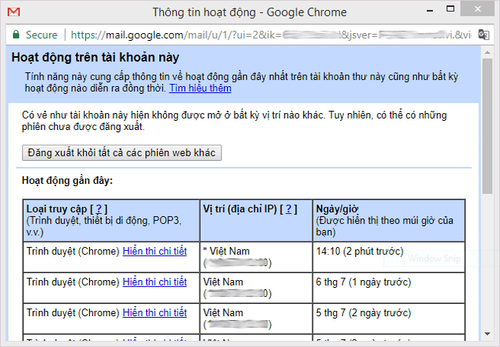Viewport: 500px width, 347px height.
Task: Select the '6 thg 7 (1 ngày trước)' cell
Action: (x=388, y=288)
